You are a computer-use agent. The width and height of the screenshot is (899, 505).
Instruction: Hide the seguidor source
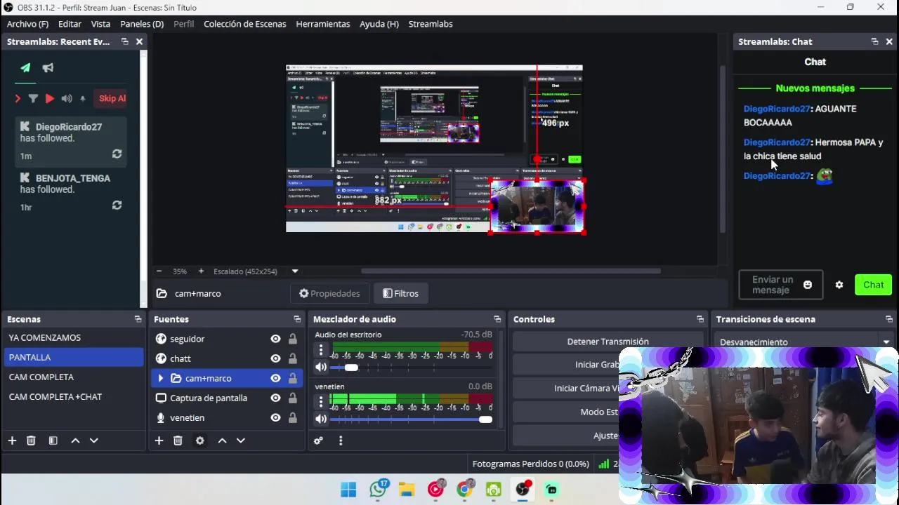(x=275, y=339)
